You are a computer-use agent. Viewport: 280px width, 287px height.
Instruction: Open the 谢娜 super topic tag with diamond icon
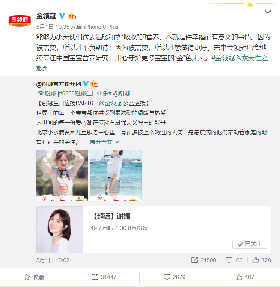[x=47, y=94]
